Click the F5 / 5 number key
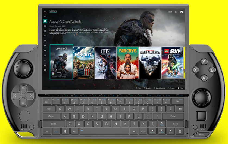 tap(102, 101)
